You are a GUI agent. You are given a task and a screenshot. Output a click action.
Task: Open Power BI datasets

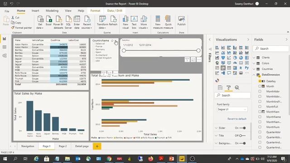pos(58,22)
